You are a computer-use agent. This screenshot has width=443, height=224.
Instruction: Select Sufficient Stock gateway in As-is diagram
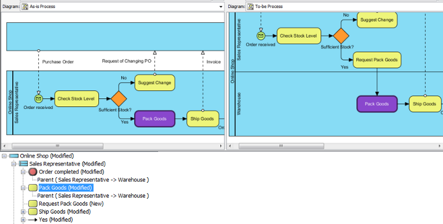[119, 98]
